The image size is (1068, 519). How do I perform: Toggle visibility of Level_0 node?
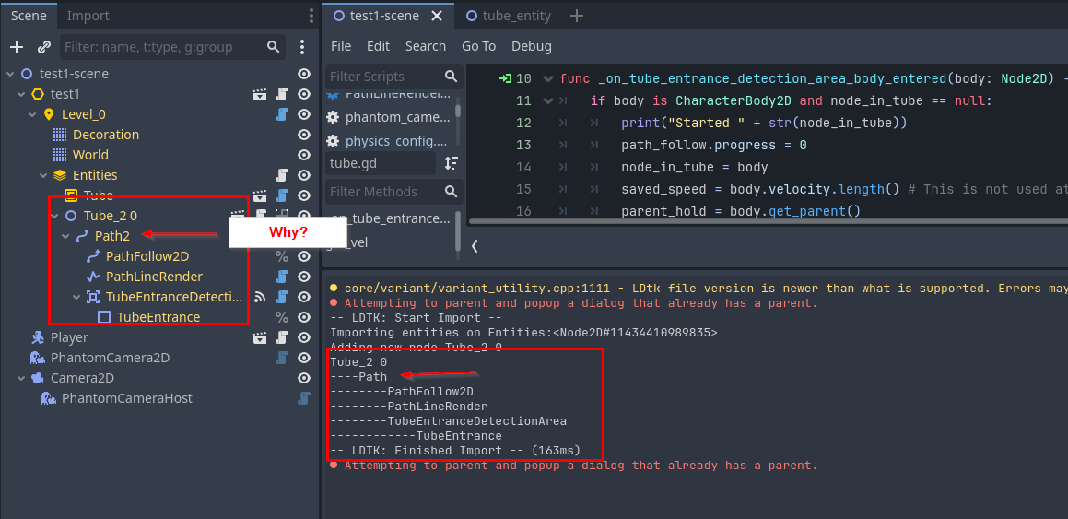[304, 114]
